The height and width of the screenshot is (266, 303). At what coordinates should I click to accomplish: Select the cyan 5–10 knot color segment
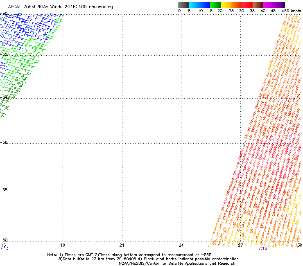[x=194, y=5]
